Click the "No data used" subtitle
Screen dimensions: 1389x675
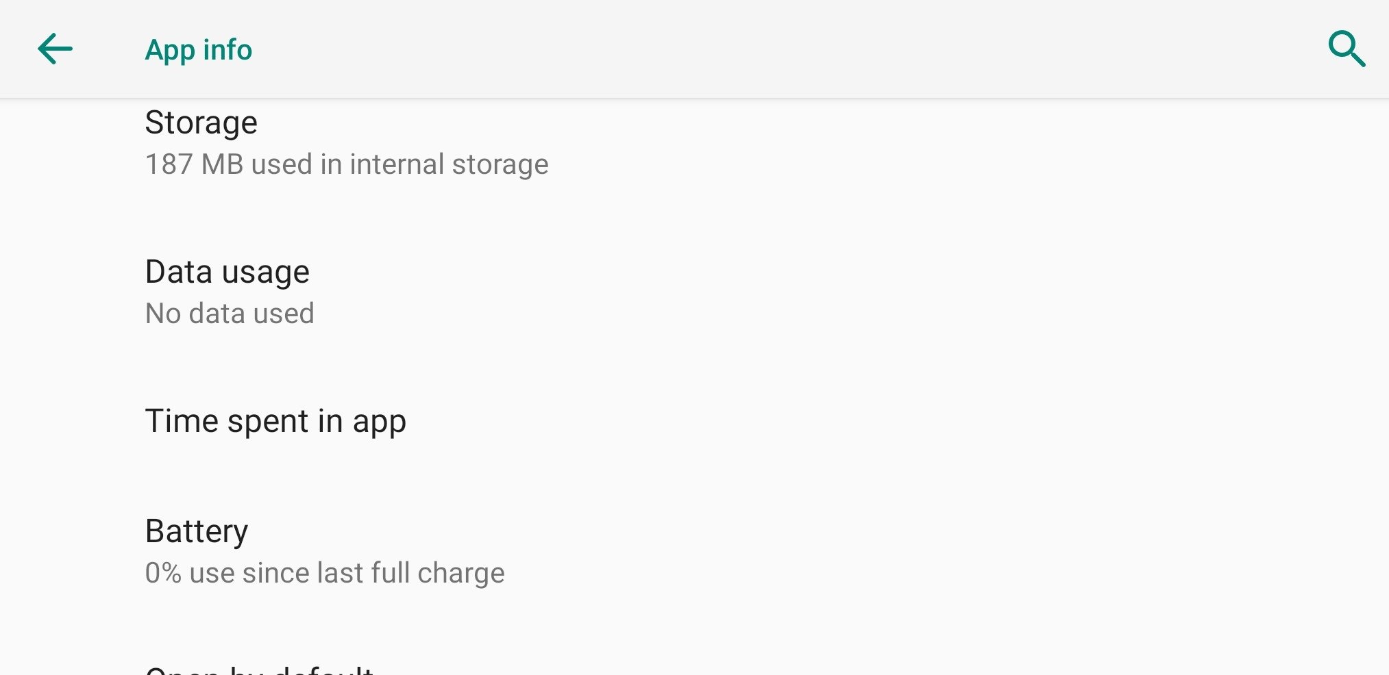tap(230, 314)
